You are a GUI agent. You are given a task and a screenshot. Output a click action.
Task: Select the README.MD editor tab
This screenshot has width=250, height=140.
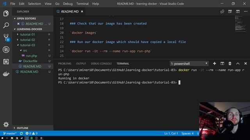click(70, 12)
